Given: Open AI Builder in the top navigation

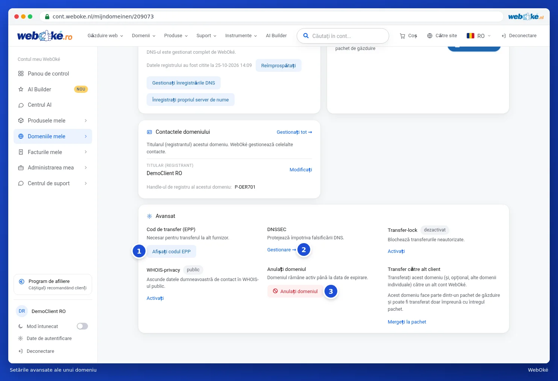Looking at the screenshot, I should (x=276, y=36).
